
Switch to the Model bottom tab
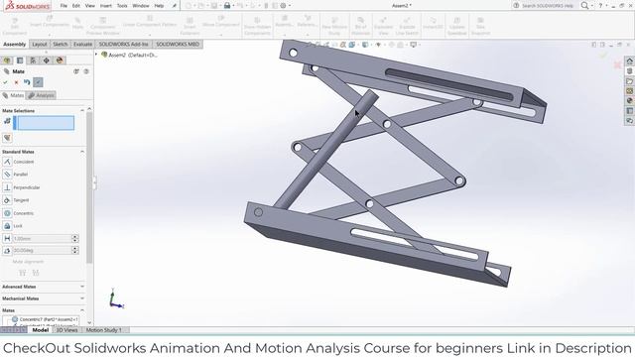(x=41, y=330)
